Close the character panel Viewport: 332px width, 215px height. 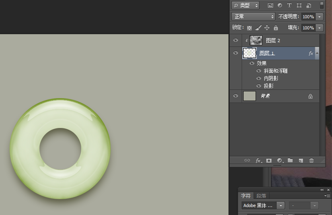328,190
